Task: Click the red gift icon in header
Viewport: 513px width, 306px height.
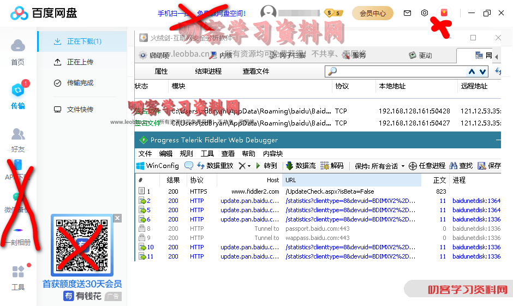Action: tap(444, 13)
